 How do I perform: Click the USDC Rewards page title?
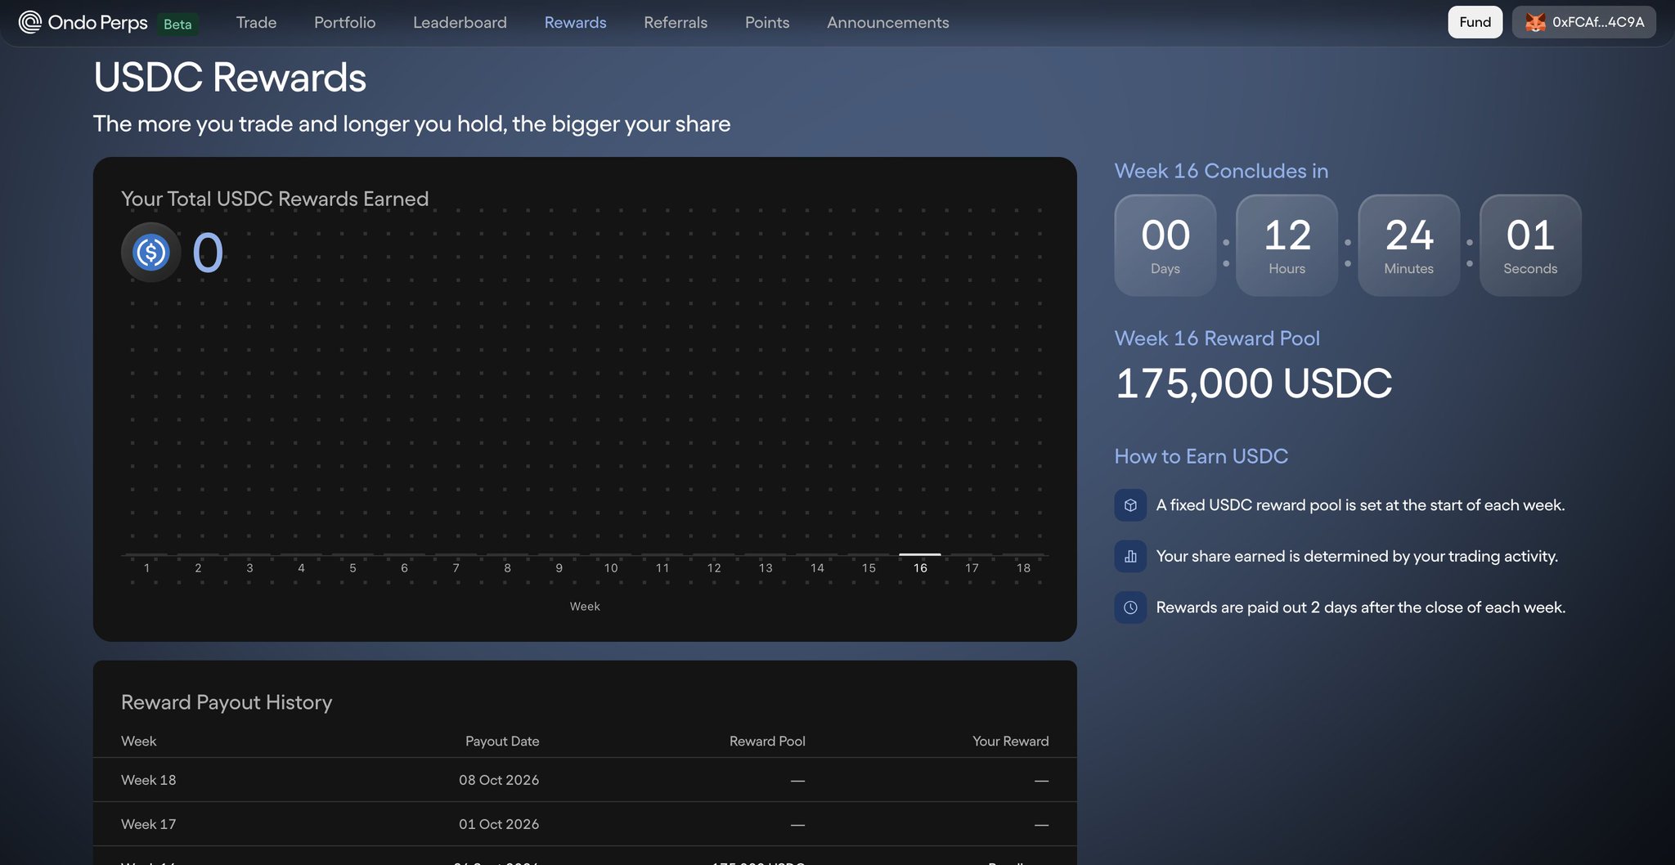click(230, 78)
